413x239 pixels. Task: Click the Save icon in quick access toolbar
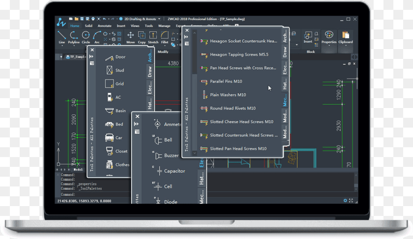point(82,19)
